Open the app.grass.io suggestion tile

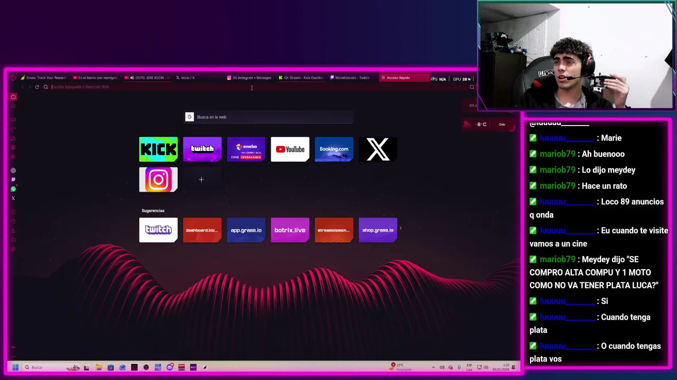coord(246,230)
